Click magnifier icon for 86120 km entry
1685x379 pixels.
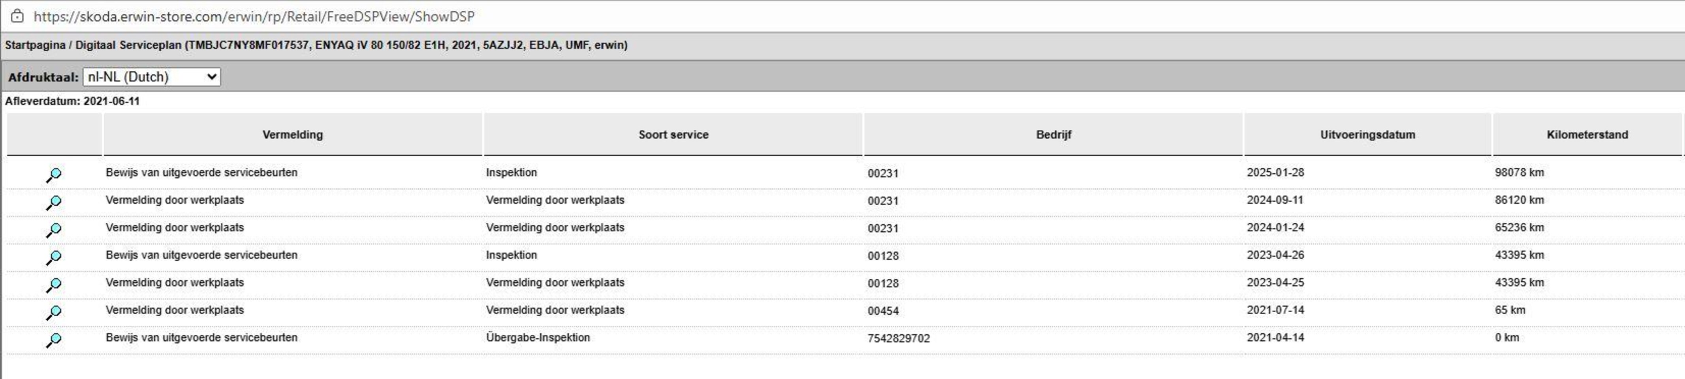coord(54,203)
